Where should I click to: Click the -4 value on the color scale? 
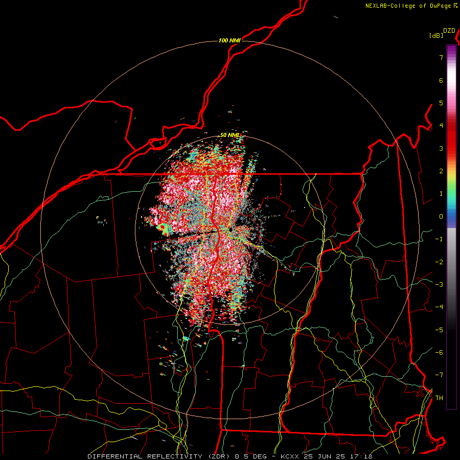(439, 307)
